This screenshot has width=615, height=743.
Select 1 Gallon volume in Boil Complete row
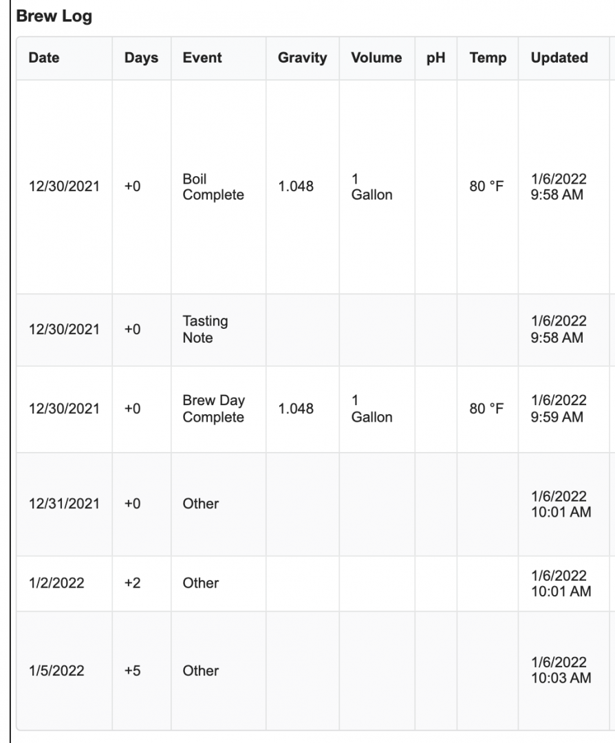371,187
